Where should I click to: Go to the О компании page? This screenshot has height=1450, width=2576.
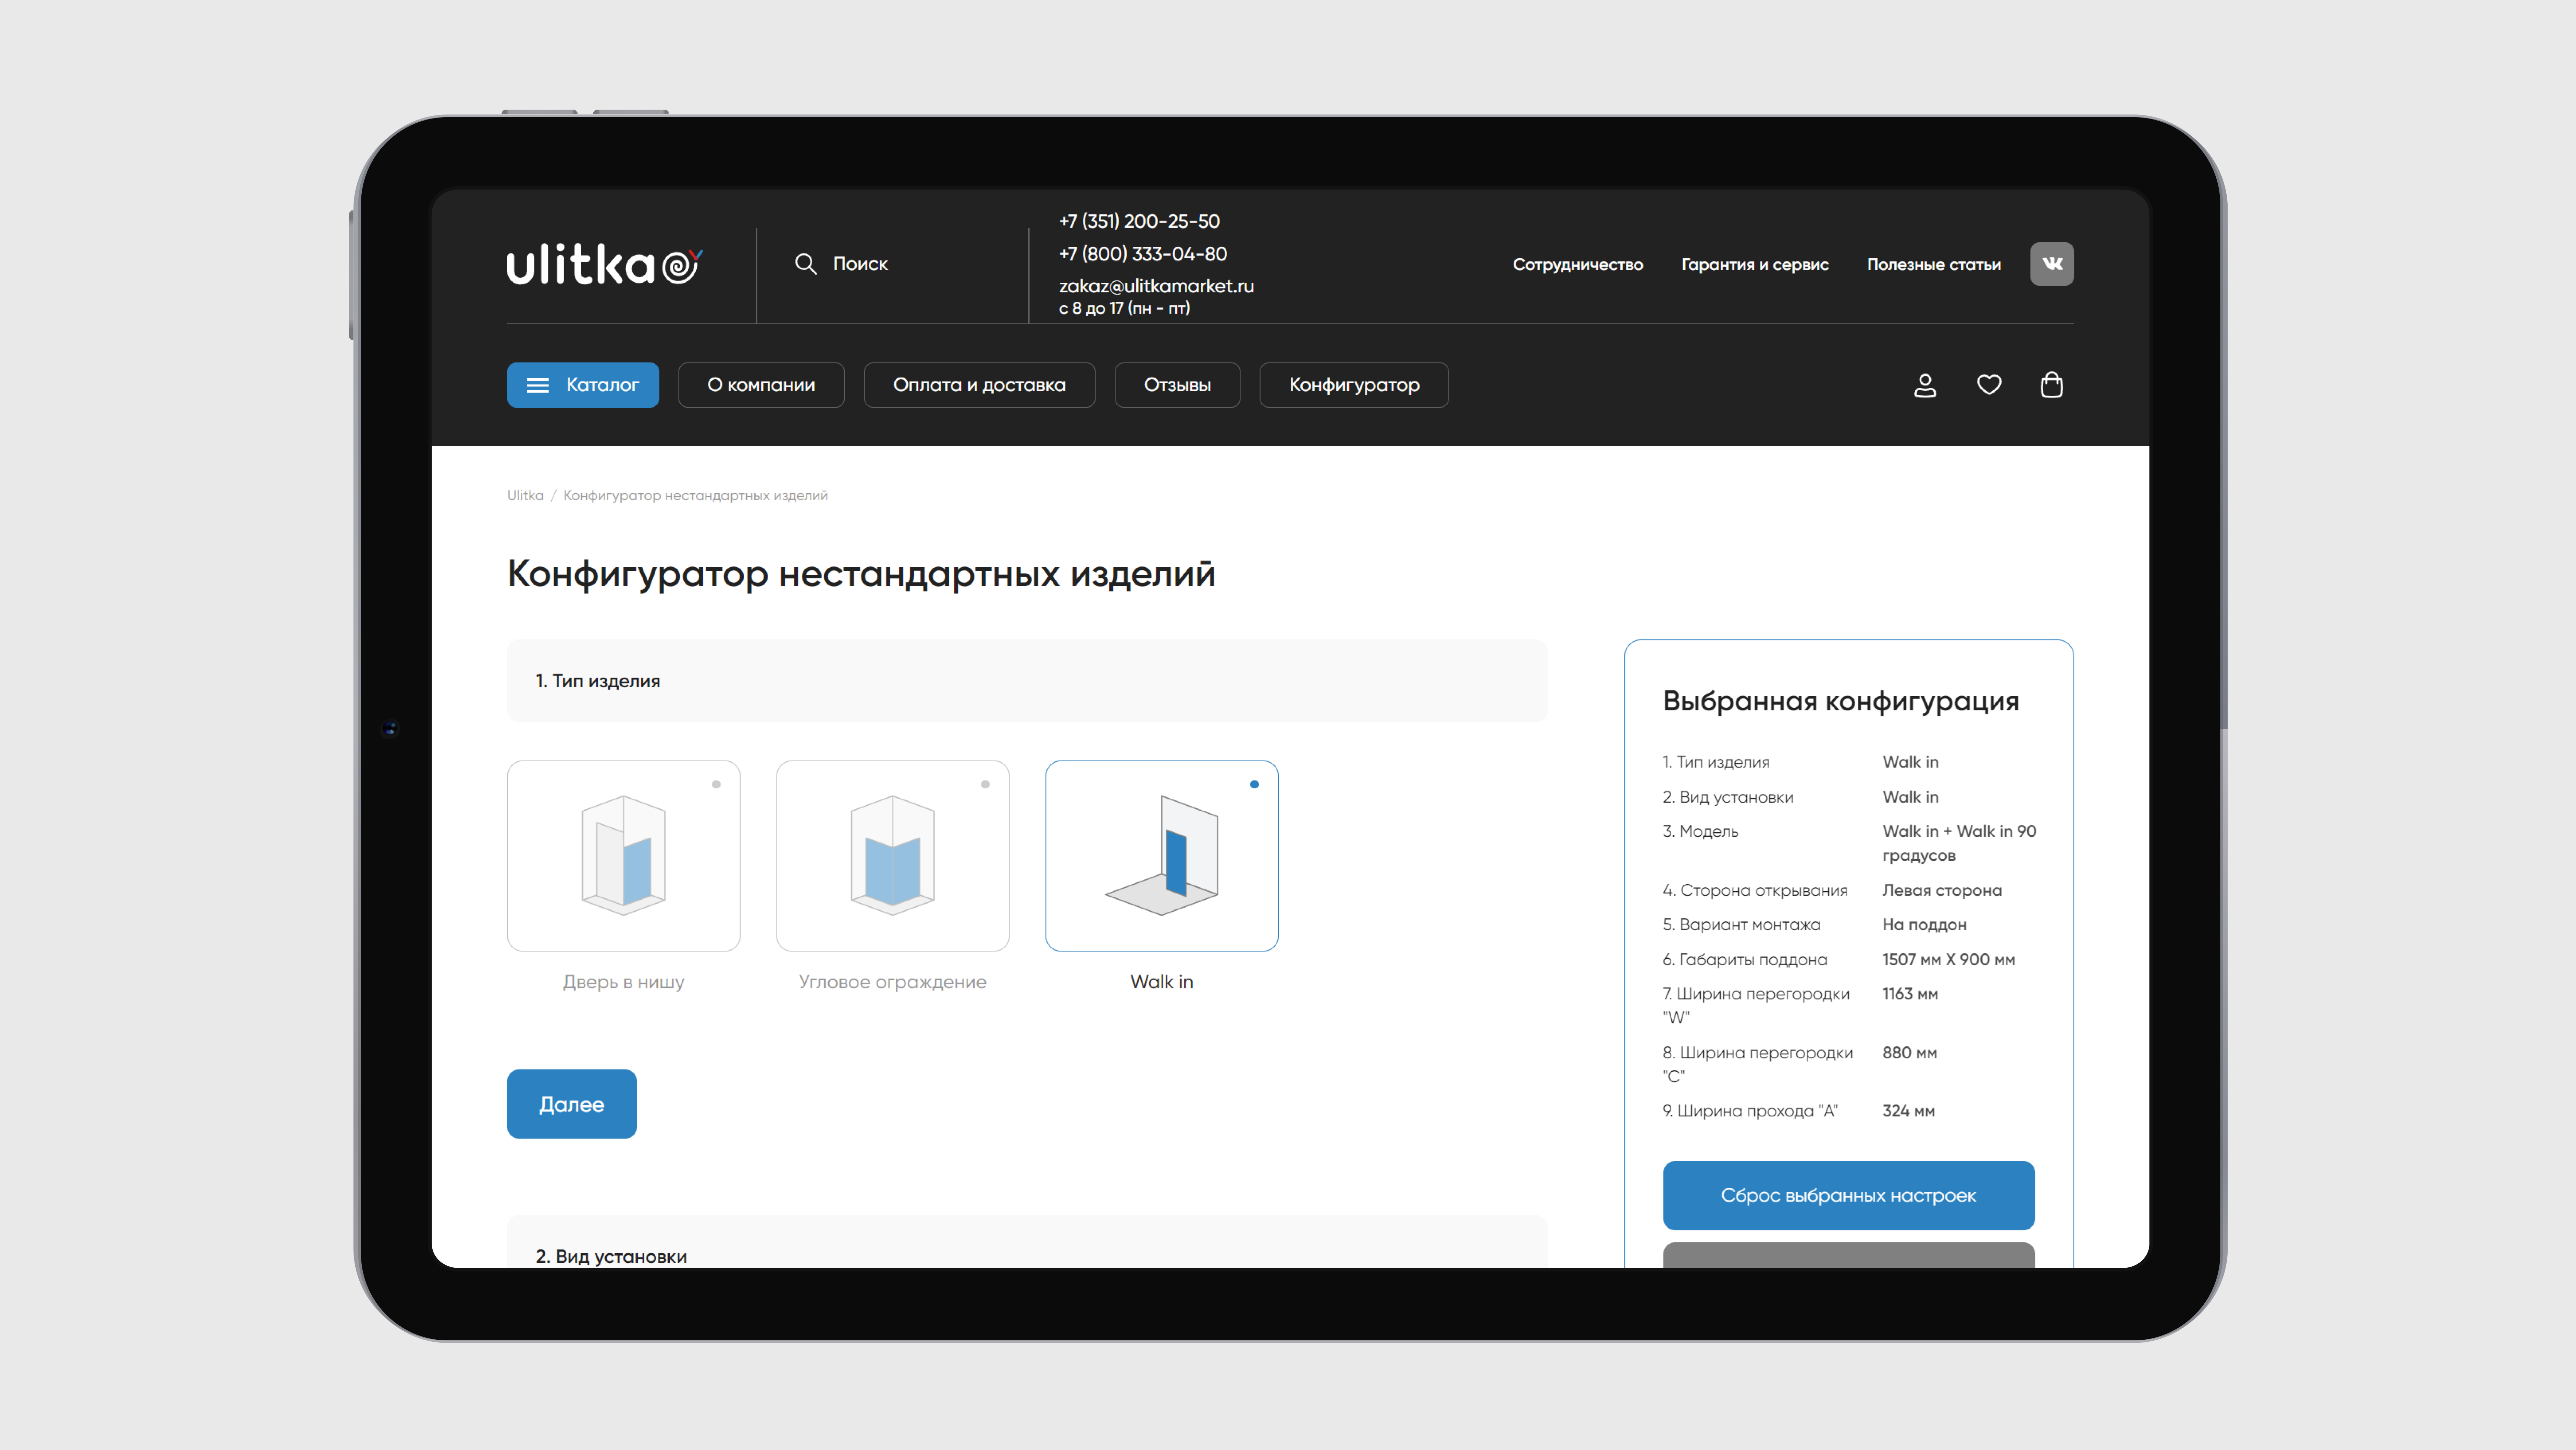pos(761,385)
